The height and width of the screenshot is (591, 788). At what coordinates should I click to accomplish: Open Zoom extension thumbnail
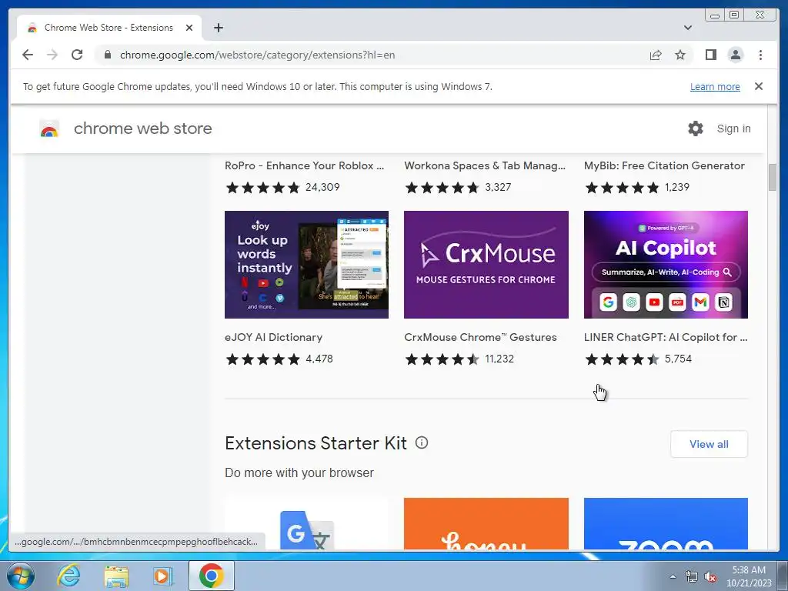pyautogui.click(x=666, y=523)
